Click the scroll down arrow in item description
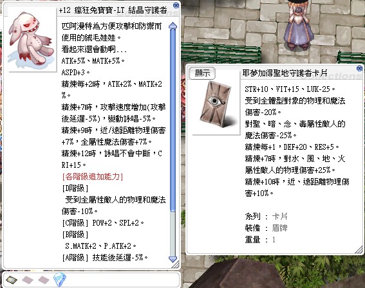Viewport: 365px width, 288px height. pyautogui.click(x=173, y=259)
